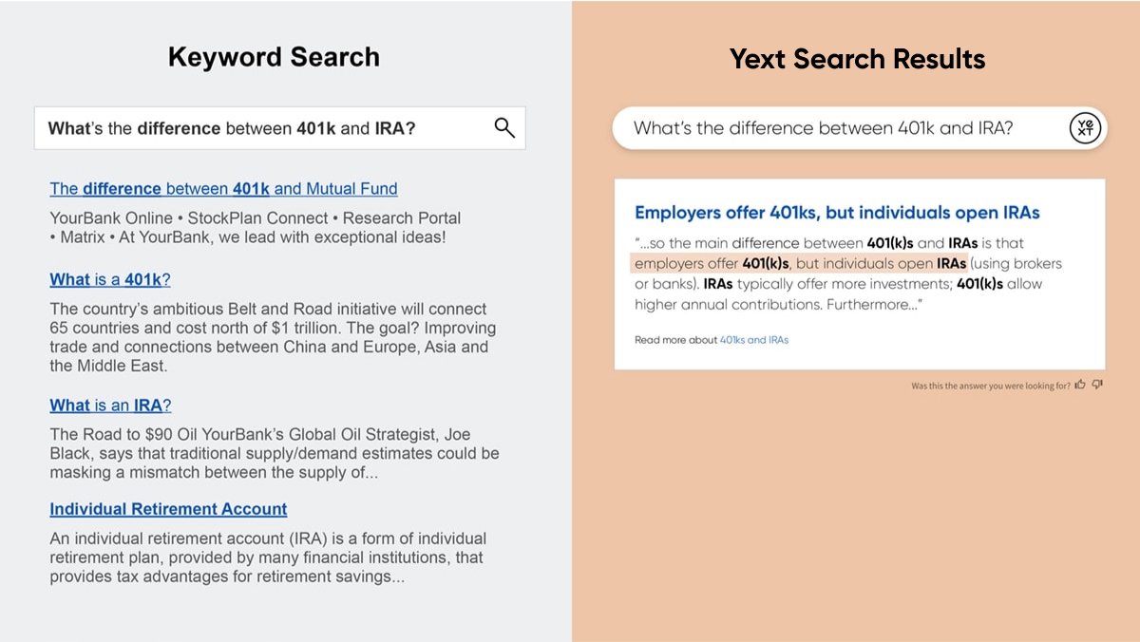Click inside the Yext search query field
The width and height of the screenshot is (1140, 642).
pyautogui.click(x=860, y=128)
